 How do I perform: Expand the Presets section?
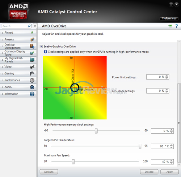[x=18, y=39]
